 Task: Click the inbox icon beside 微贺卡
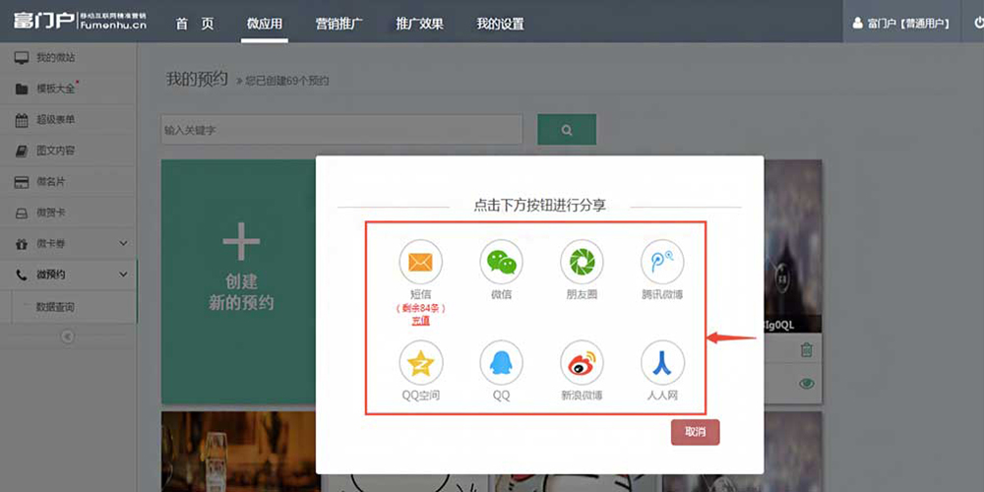(22, 213)
